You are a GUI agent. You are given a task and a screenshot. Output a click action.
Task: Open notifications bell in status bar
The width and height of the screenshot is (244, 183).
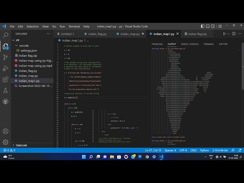pos(240,150)
